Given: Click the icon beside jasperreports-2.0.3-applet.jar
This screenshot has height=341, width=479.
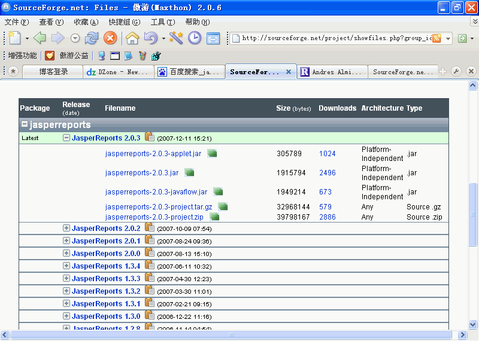Looking at the screenshot, I should [212, 153].
